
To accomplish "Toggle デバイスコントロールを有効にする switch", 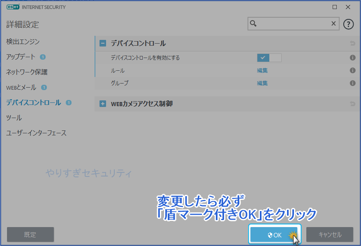I will (x=269, y=58).
